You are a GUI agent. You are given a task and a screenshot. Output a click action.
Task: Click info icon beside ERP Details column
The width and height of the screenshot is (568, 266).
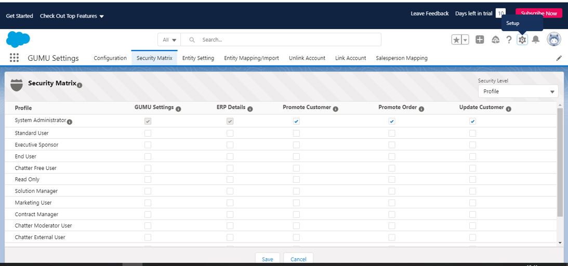tap(250, 109)
